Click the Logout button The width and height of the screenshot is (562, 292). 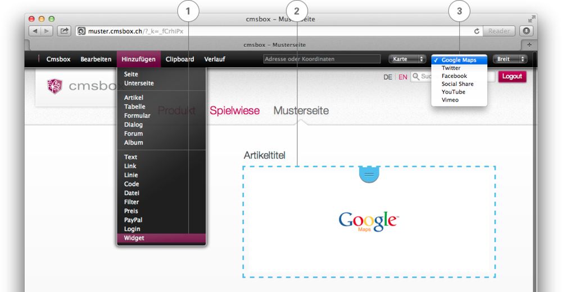coord(512,76)
